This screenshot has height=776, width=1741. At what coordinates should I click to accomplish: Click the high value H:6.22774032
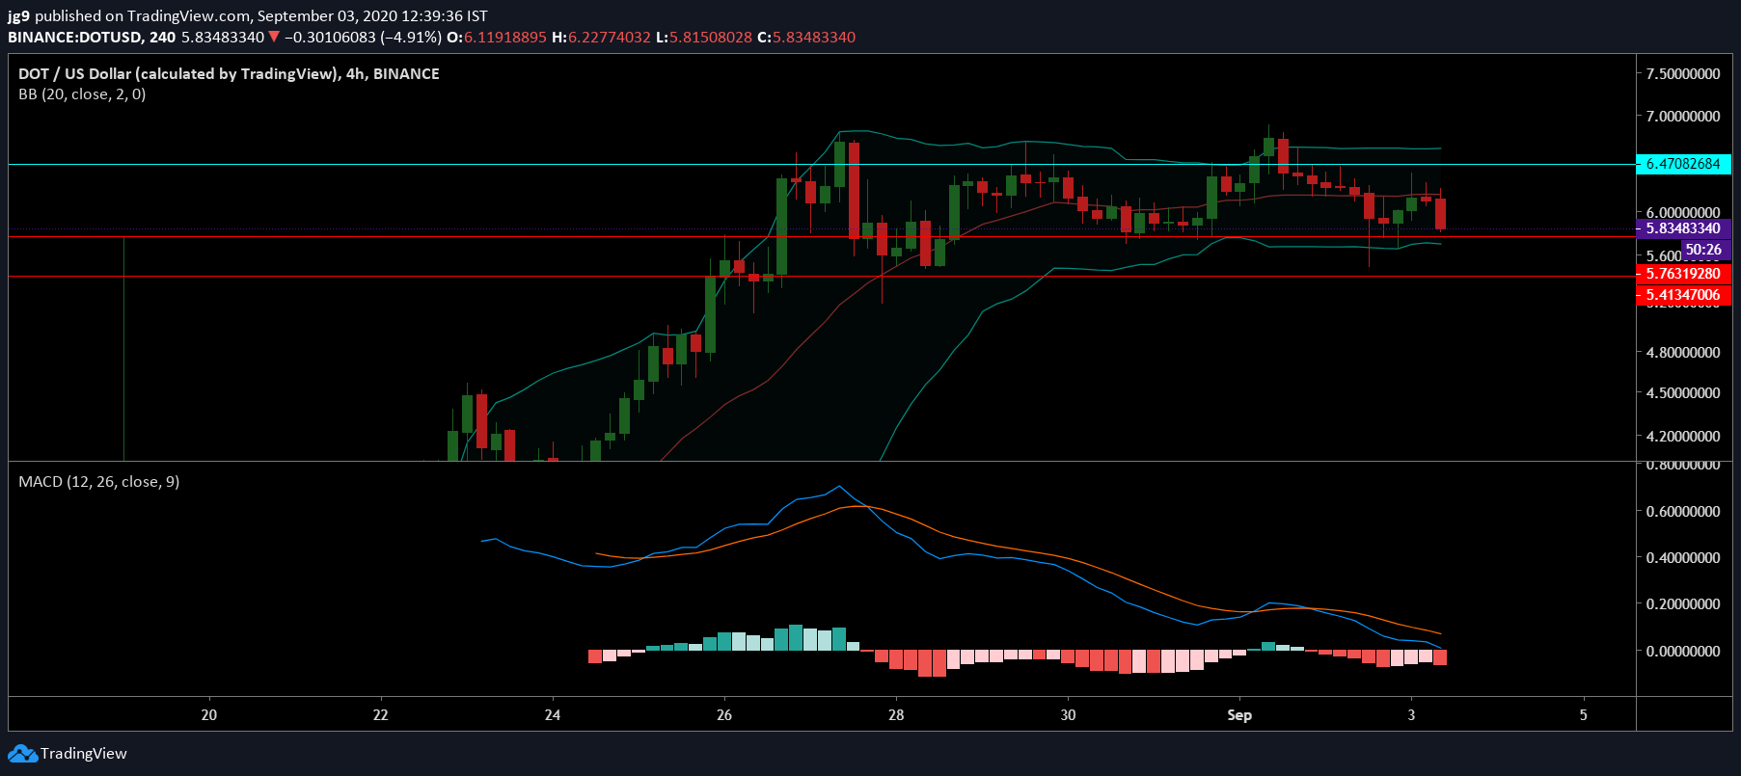coord(601,37)
